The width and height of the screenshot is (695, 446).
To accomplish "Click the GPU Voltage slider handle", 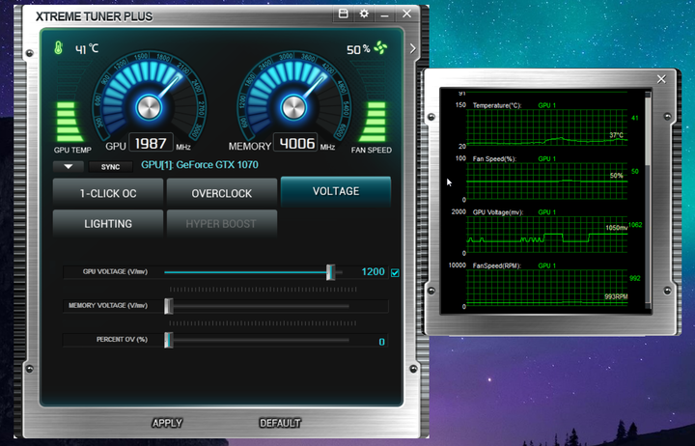I will click(x=331, y=272).
